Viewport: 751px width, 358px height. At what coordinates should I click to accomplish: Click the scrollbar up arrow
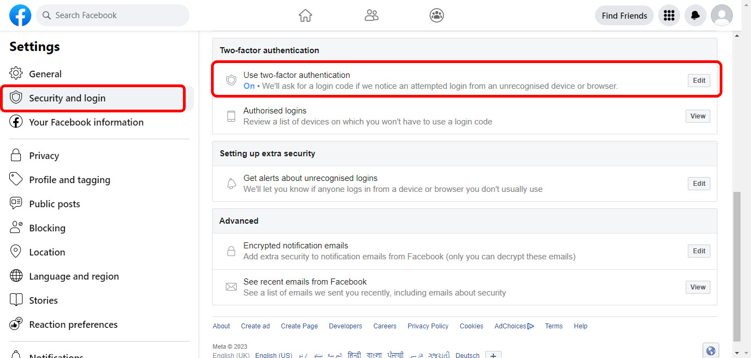[x=738, y=35]
